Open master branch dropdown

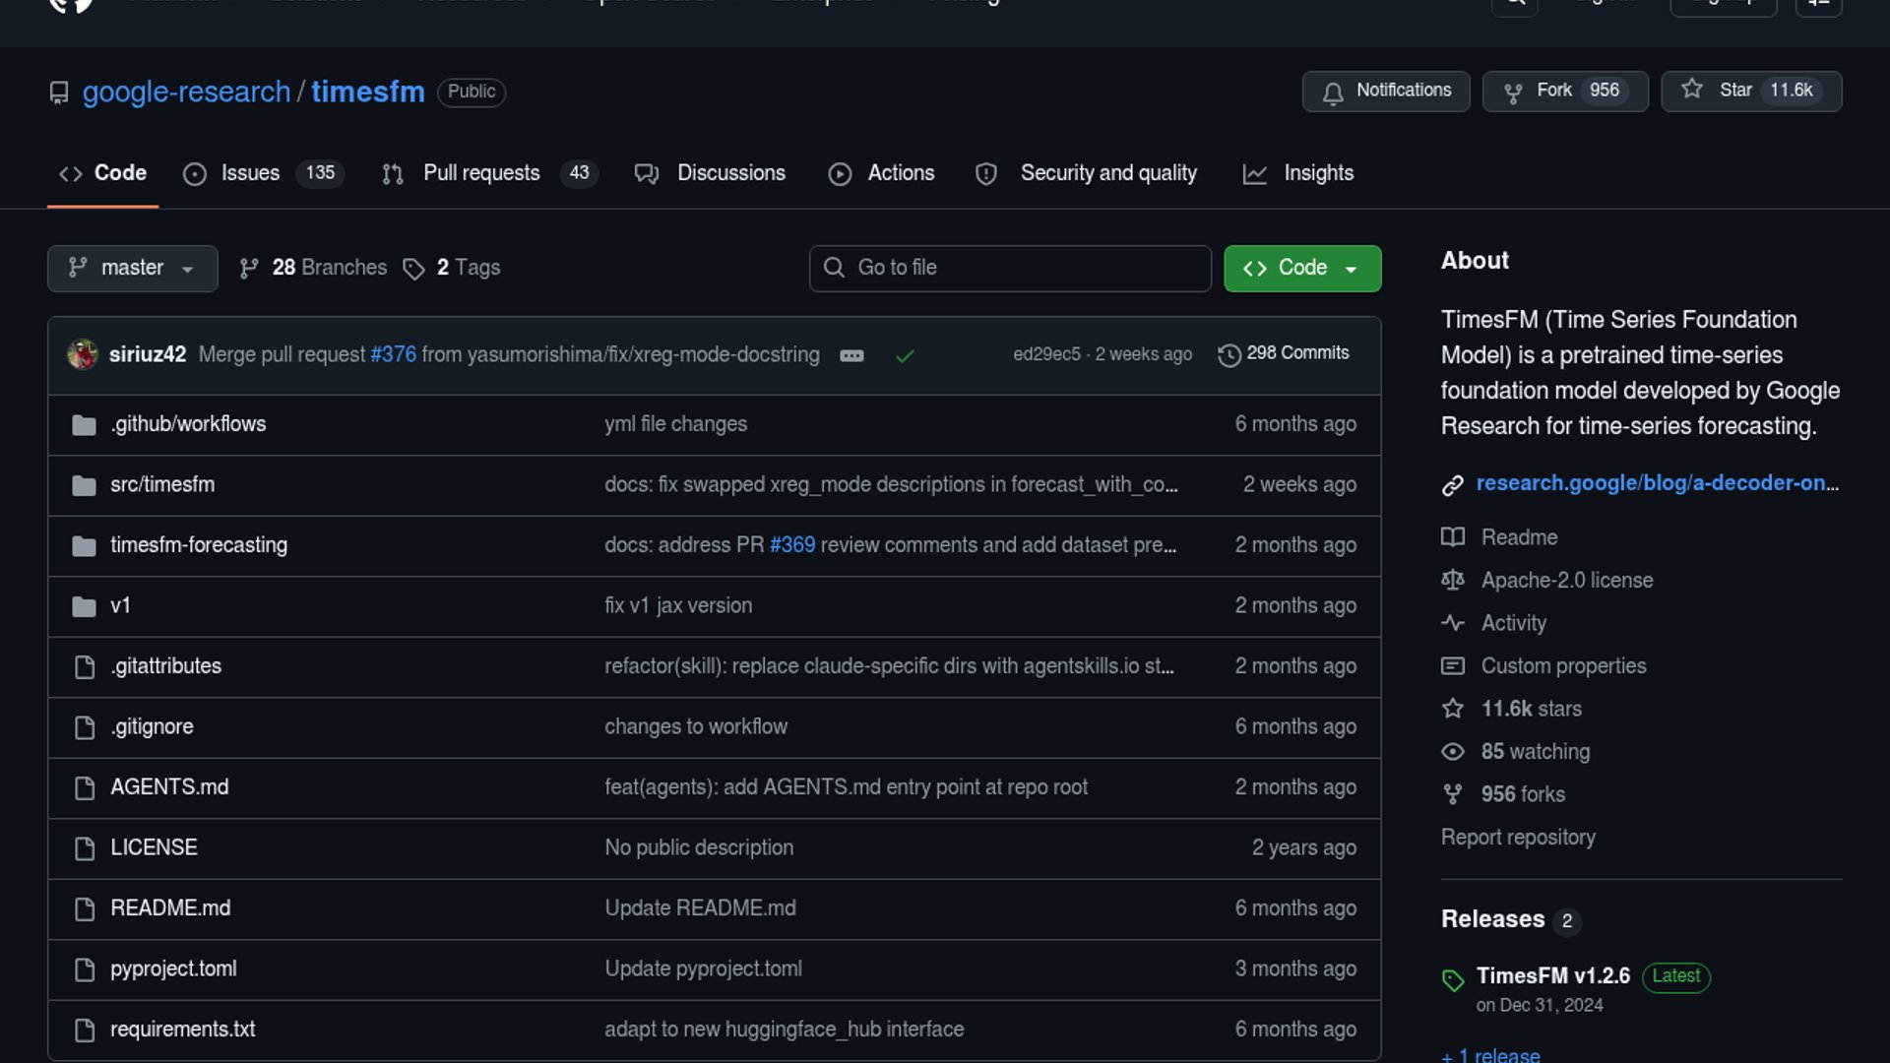click(132, 268)
